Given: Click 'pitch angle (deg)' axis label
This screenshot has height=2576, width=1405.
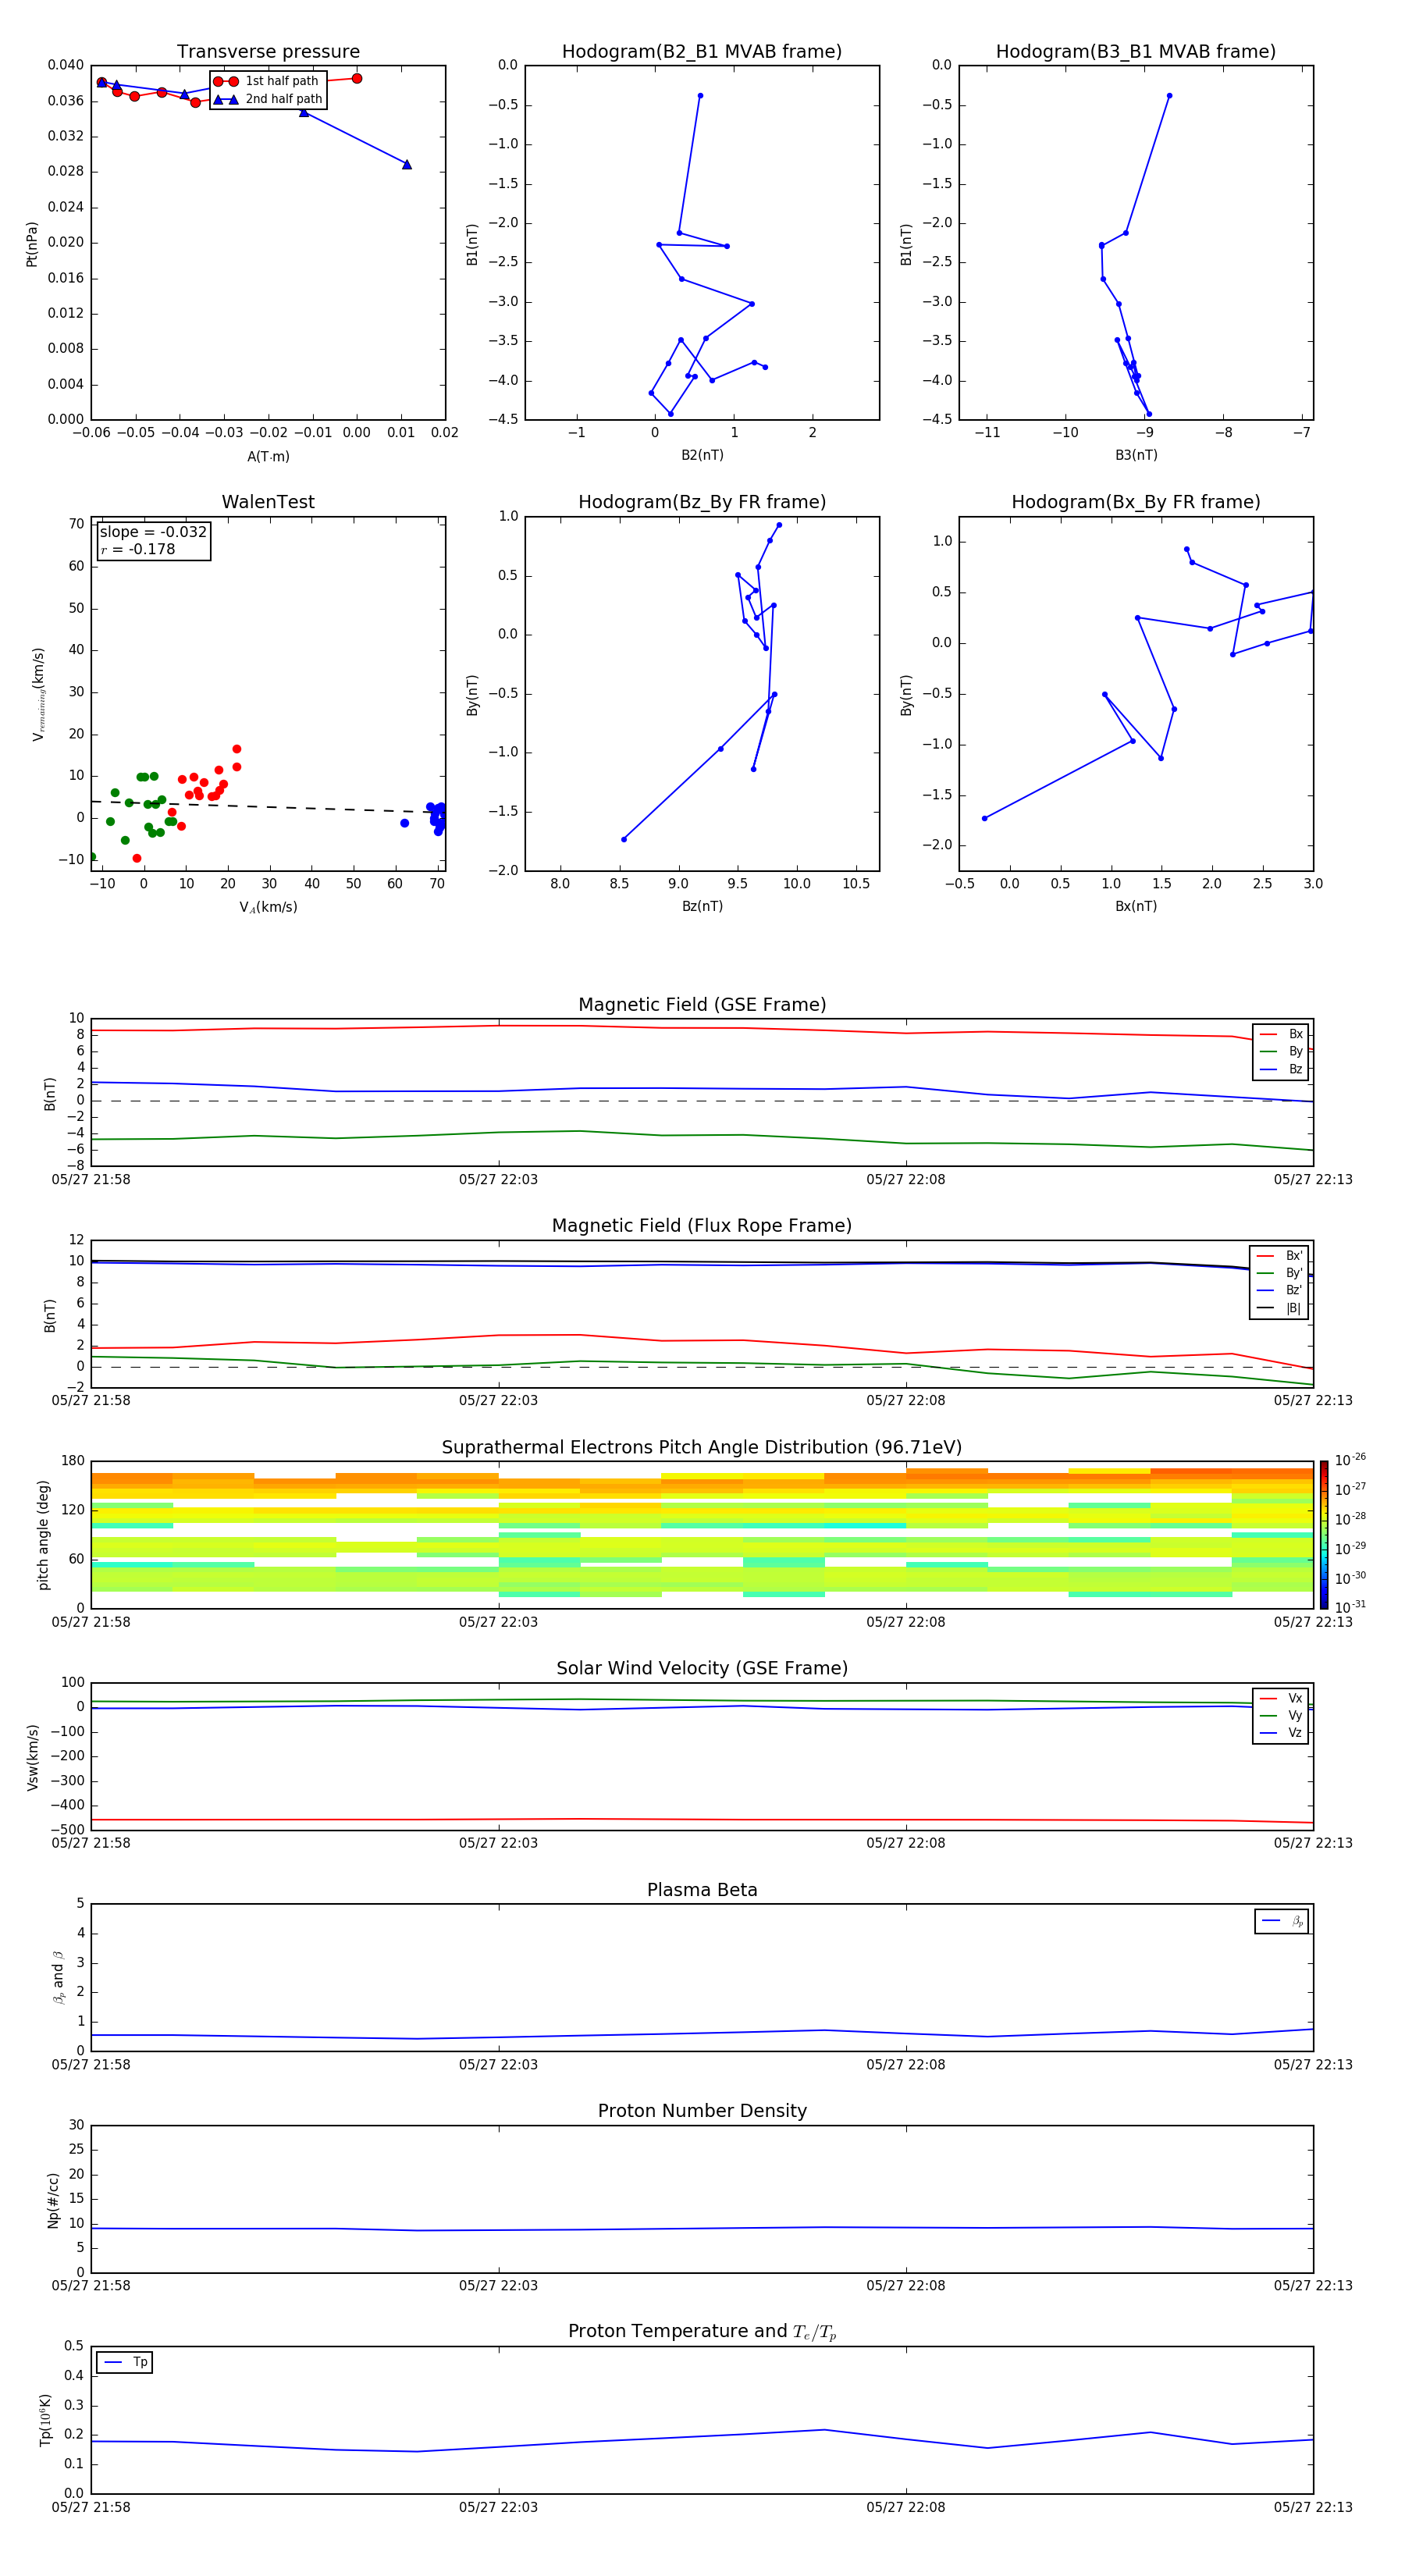Looking at the screenshot, I should 43,1535.
